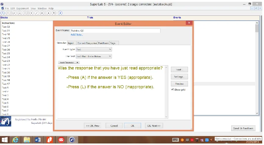
Task: Open the File menu
Action: (7, 8)
